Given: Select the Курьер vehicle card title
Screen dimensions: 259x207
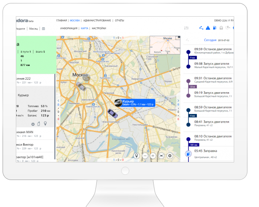Looking at the screenshot, I should [x=23, y=95].
